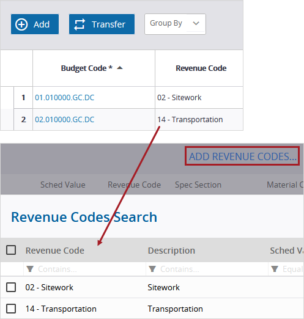
Task: Select the 02 - Sitework revenue cell in row 1
Action: click(x=199, y=98)
